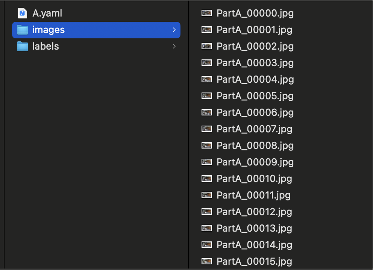Click the PartA_00000.jpg thumbnail icon

click(206, 13)
